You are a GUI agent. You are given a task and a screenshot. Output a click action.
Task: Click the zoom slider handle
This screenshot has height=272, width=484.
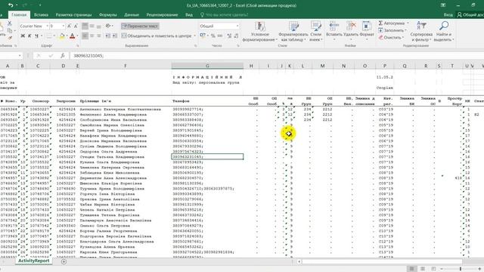point(461,269)
